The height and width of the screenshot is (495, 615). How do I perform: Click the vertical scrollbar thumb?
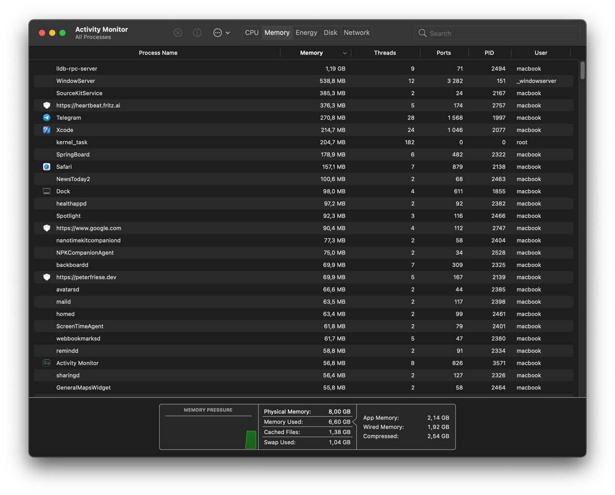(582, 71)
